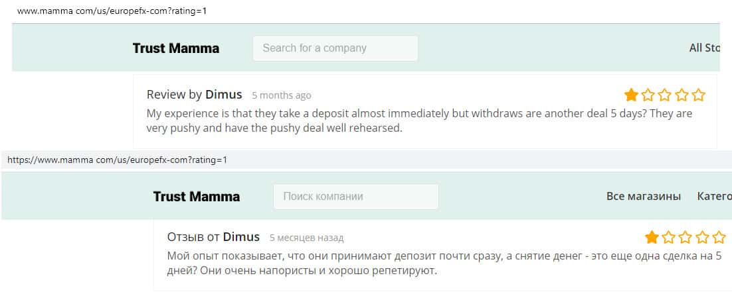Select the second star in Russian review

pyautogui.click(x=669, y=237)
